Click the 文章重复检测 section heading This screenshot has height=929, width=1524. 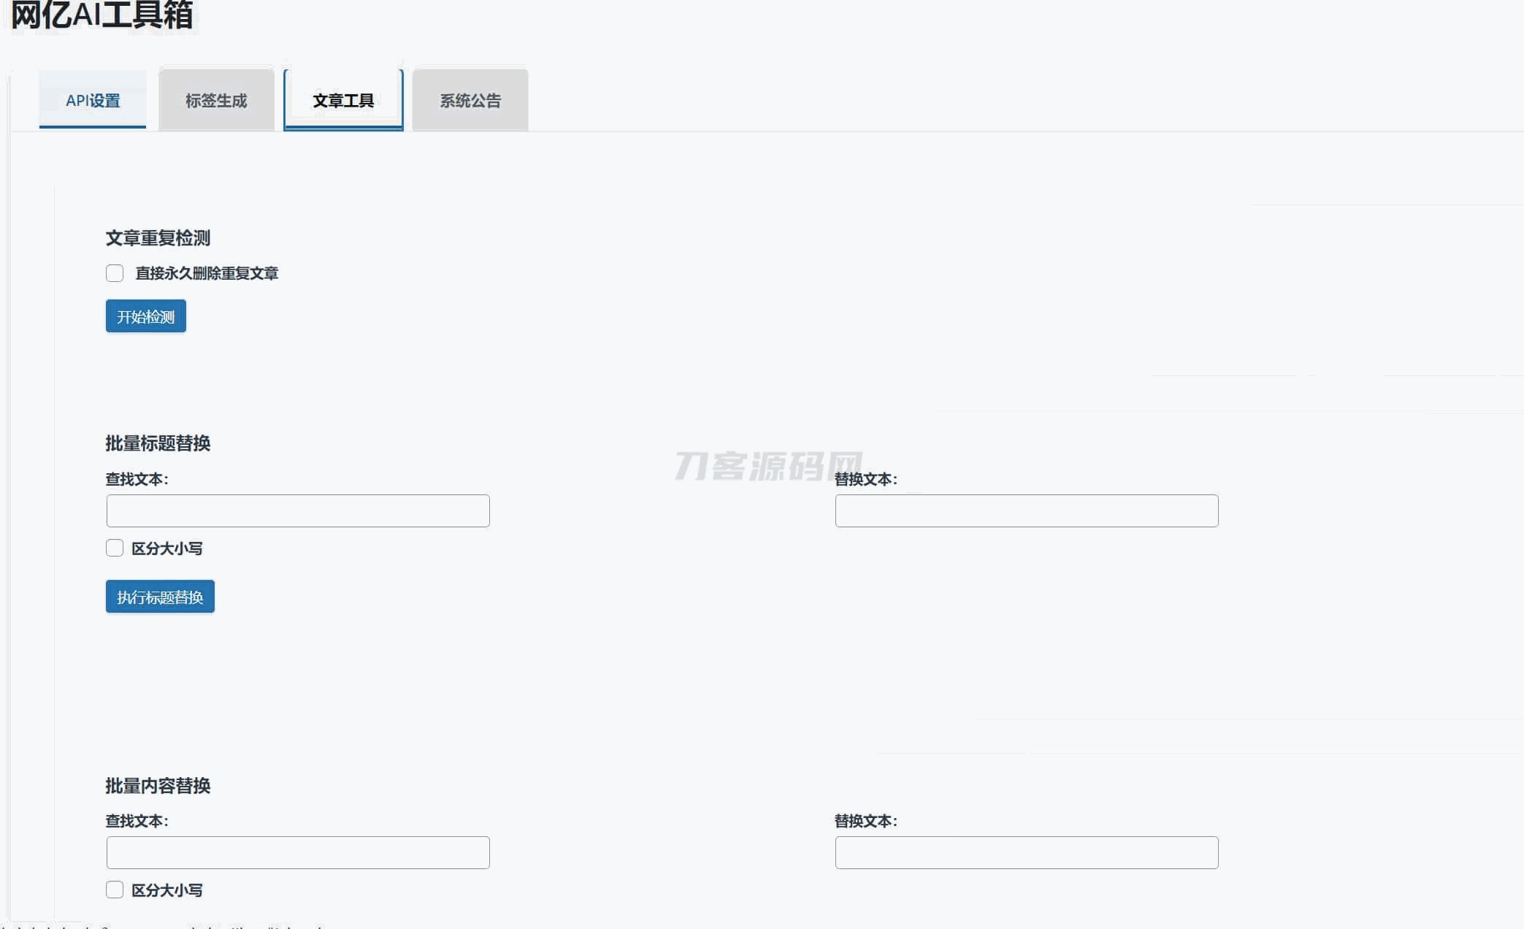(x=158, y=238)
